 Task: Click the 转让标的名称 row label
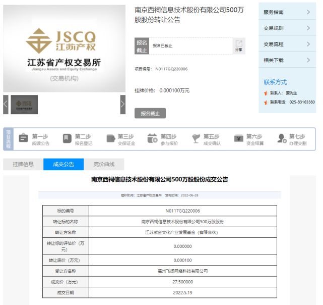[66, 222]
